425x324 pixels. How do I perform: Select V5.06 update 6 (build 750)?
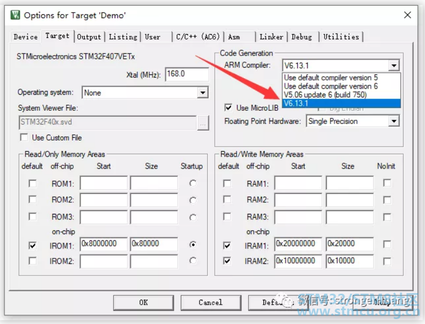(x=341, y=95)
